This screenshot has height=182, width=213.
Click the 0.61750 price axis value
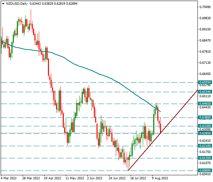pos(205,152)
